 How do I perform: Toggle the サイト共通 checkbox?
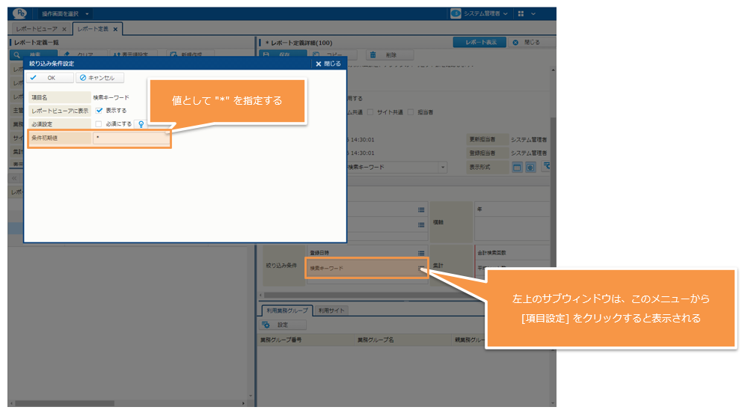tap(370, 112)
